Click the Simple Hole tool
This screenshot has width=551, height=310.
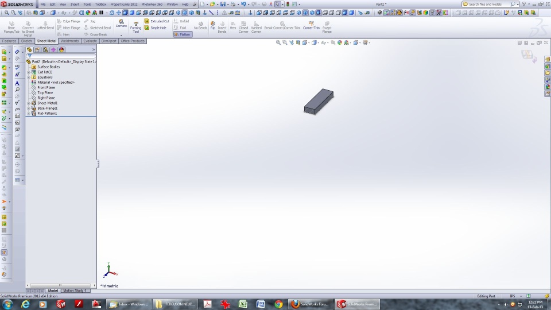coord(156,28)
